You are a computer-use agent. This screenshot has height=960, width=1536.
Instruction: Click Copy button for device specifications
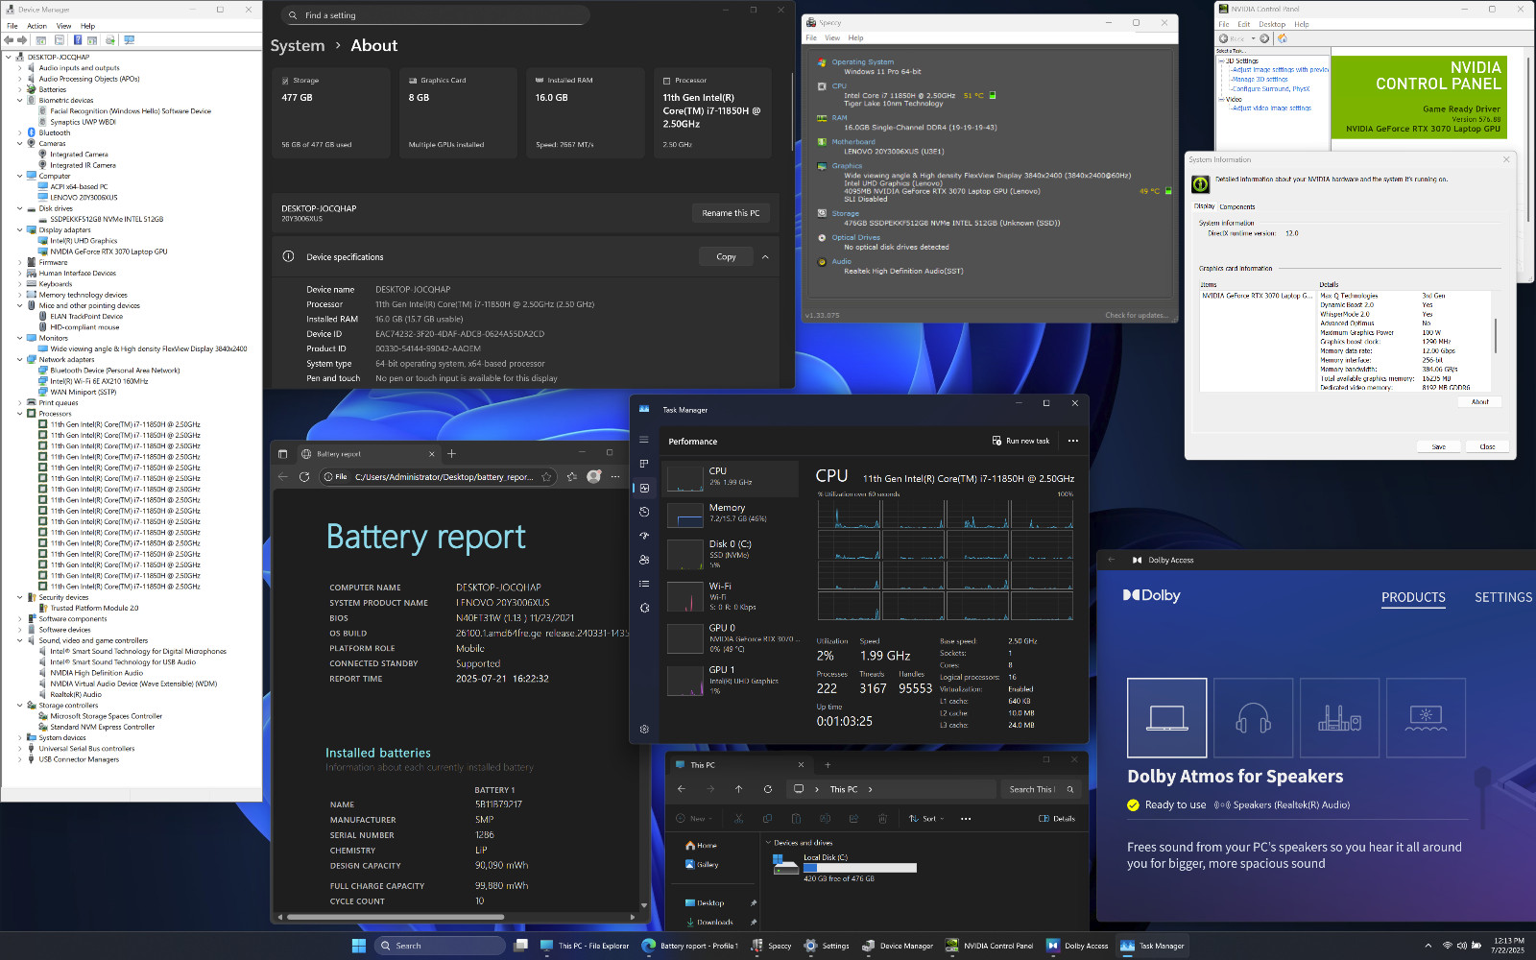[727, 257]
